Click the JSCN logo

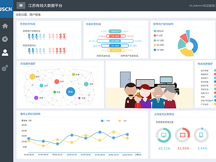(6, 9)
